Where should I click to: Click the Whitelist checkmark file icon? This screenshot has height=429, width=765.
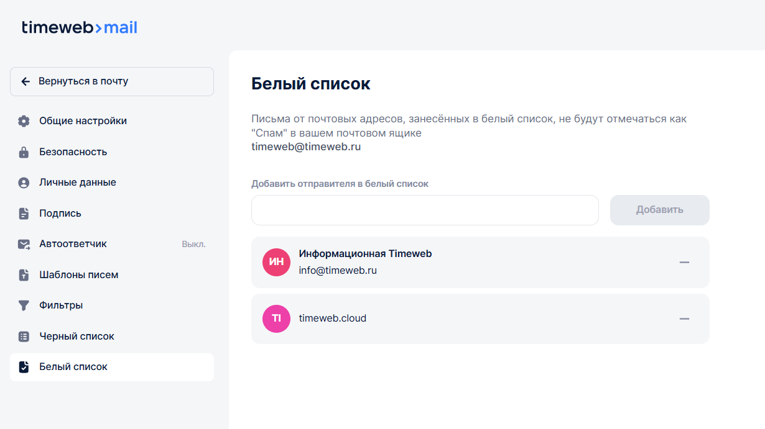24,367
